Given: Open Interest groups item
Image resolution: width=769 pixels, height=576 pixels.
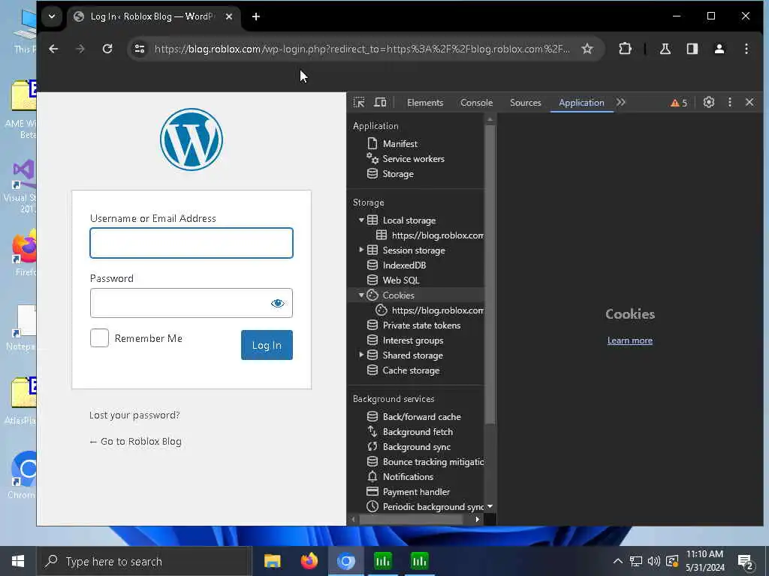Looking at the screenshot, I should 412,340.
